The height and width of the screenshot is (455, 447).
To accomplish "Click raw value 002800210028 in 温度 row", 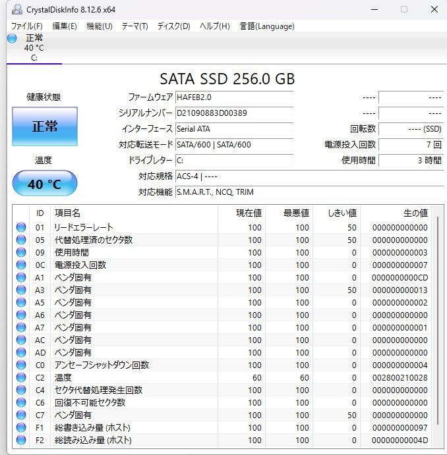I will click(400, 377).
